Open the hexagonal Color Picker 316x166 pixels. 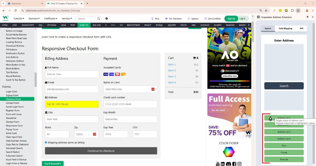(x=229, y=152)
